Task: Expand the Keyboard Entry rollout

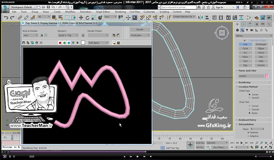Action: [x=247, y=120]
